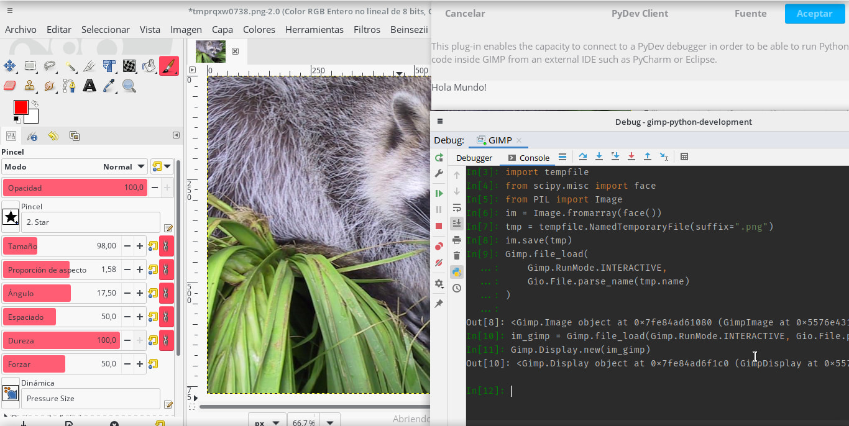Pick the Color Picker eyedropper tool
This screenshot has height=426, width=849.
click(109, 86)
